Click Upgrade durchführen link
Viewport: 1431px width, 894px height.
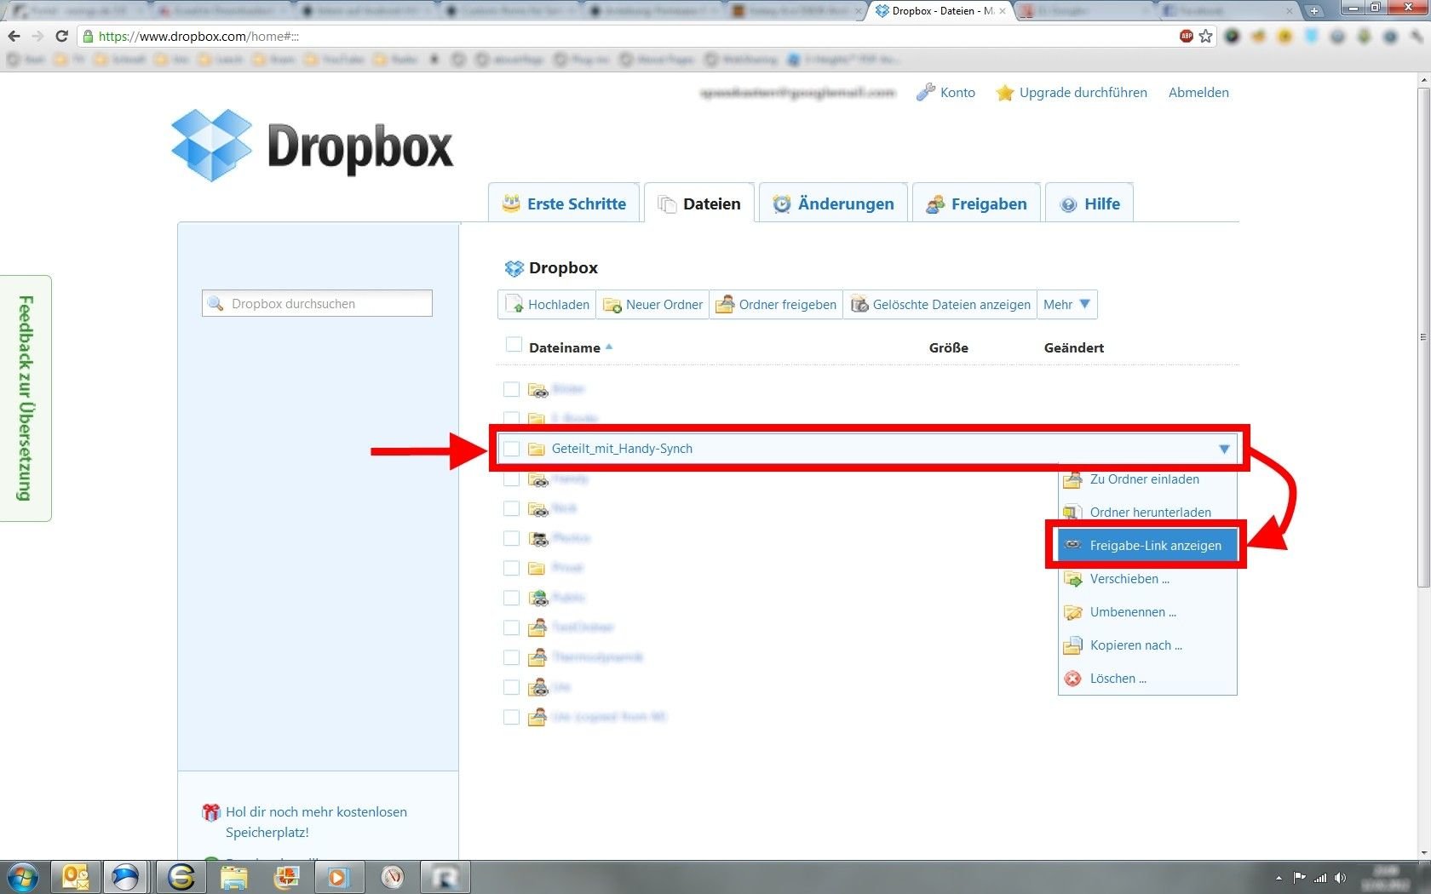point(1083,93)
